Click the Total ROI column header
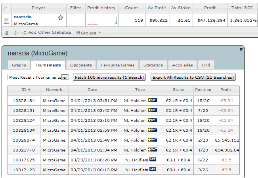 242,8
